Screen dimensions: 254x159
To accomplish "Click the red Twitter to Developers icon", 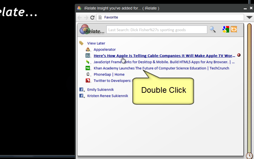I will (88, 80).
